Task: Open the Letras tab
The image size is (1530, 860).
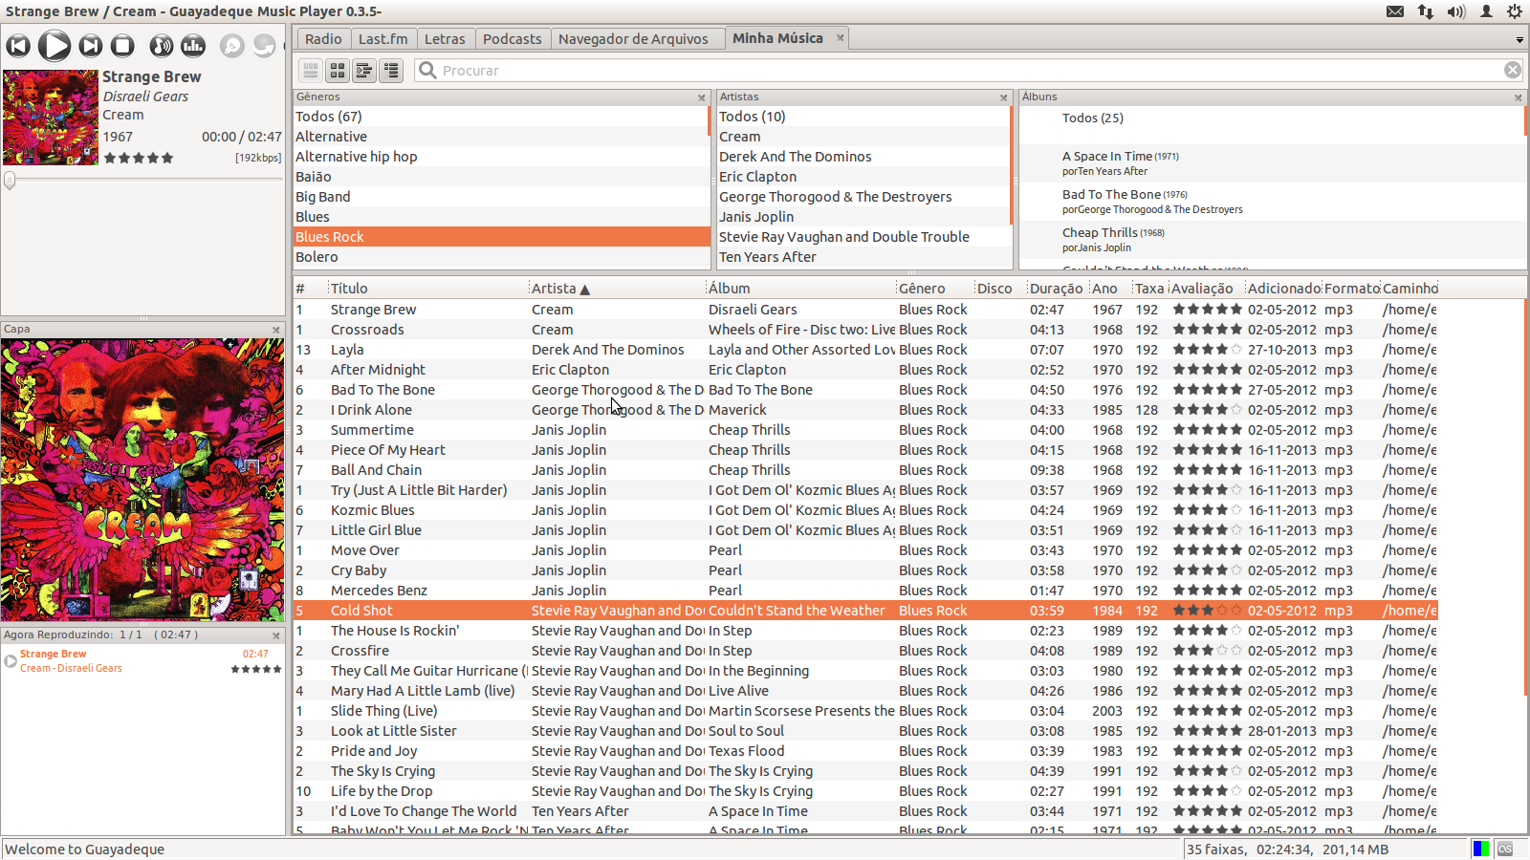Action: coord(445,39)
